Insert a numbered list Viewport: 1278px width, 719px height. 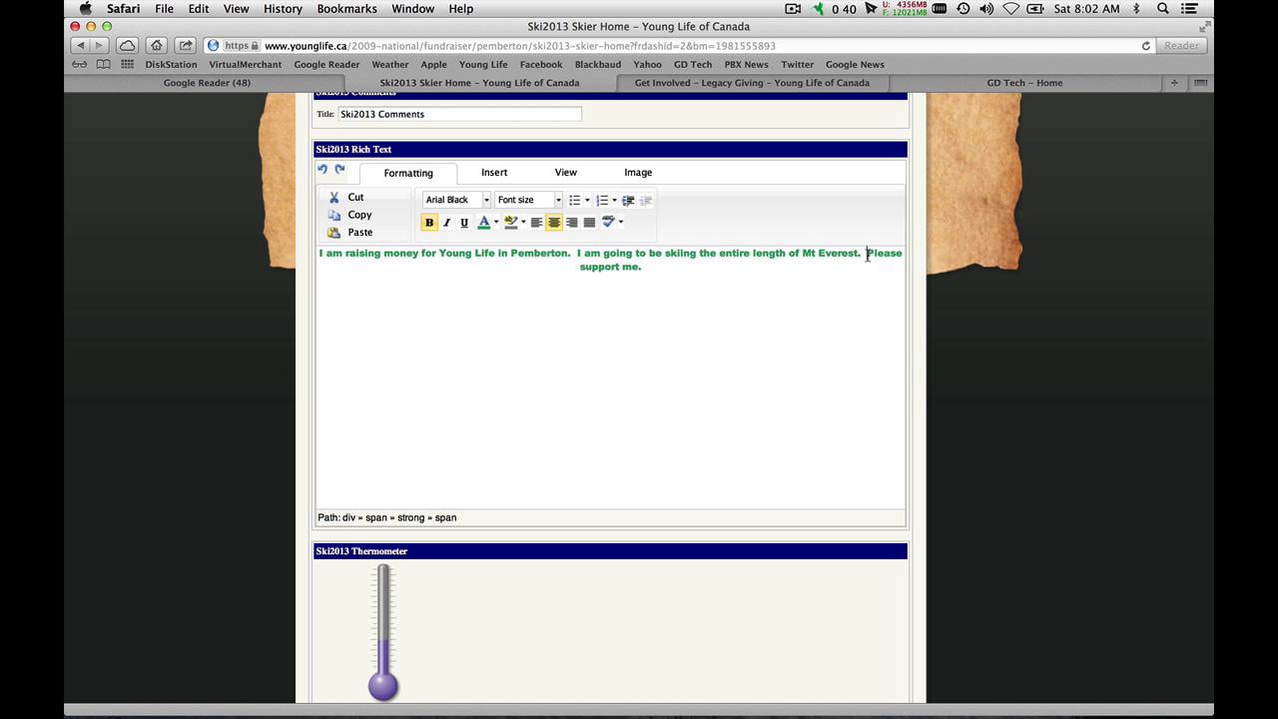(601, 201)
